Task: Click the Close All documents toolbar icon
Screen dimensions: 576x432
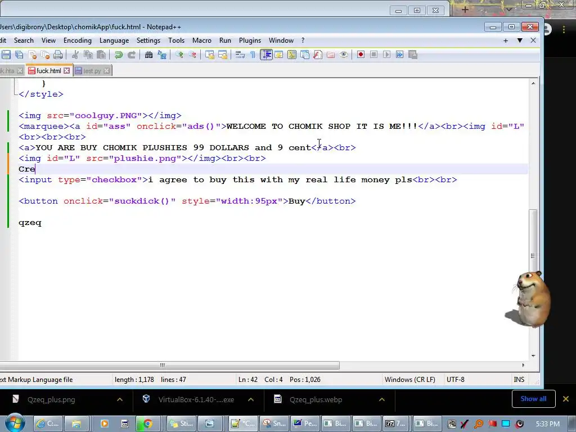Action: [x=45, y=55]
